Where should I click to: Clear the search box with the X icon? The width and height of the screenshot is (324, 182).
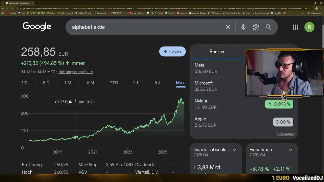[228, 27]
